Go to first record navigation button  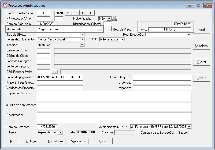click(x=68, y=13)
